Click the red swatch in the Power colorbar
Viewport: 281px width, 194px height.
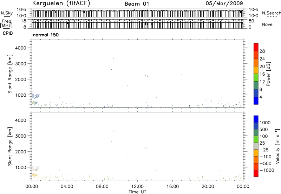pos(256,47)
